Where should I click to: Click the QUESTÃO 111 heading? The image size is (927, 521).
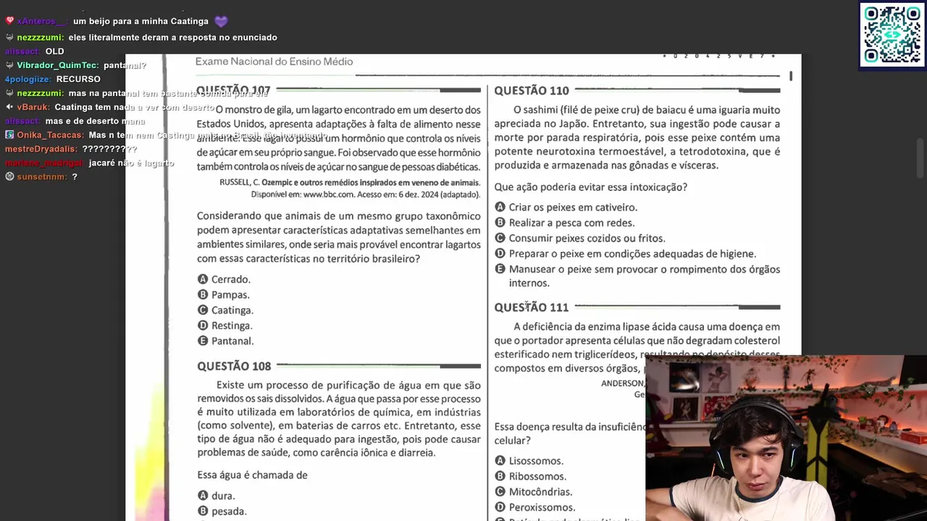point(532,308)
